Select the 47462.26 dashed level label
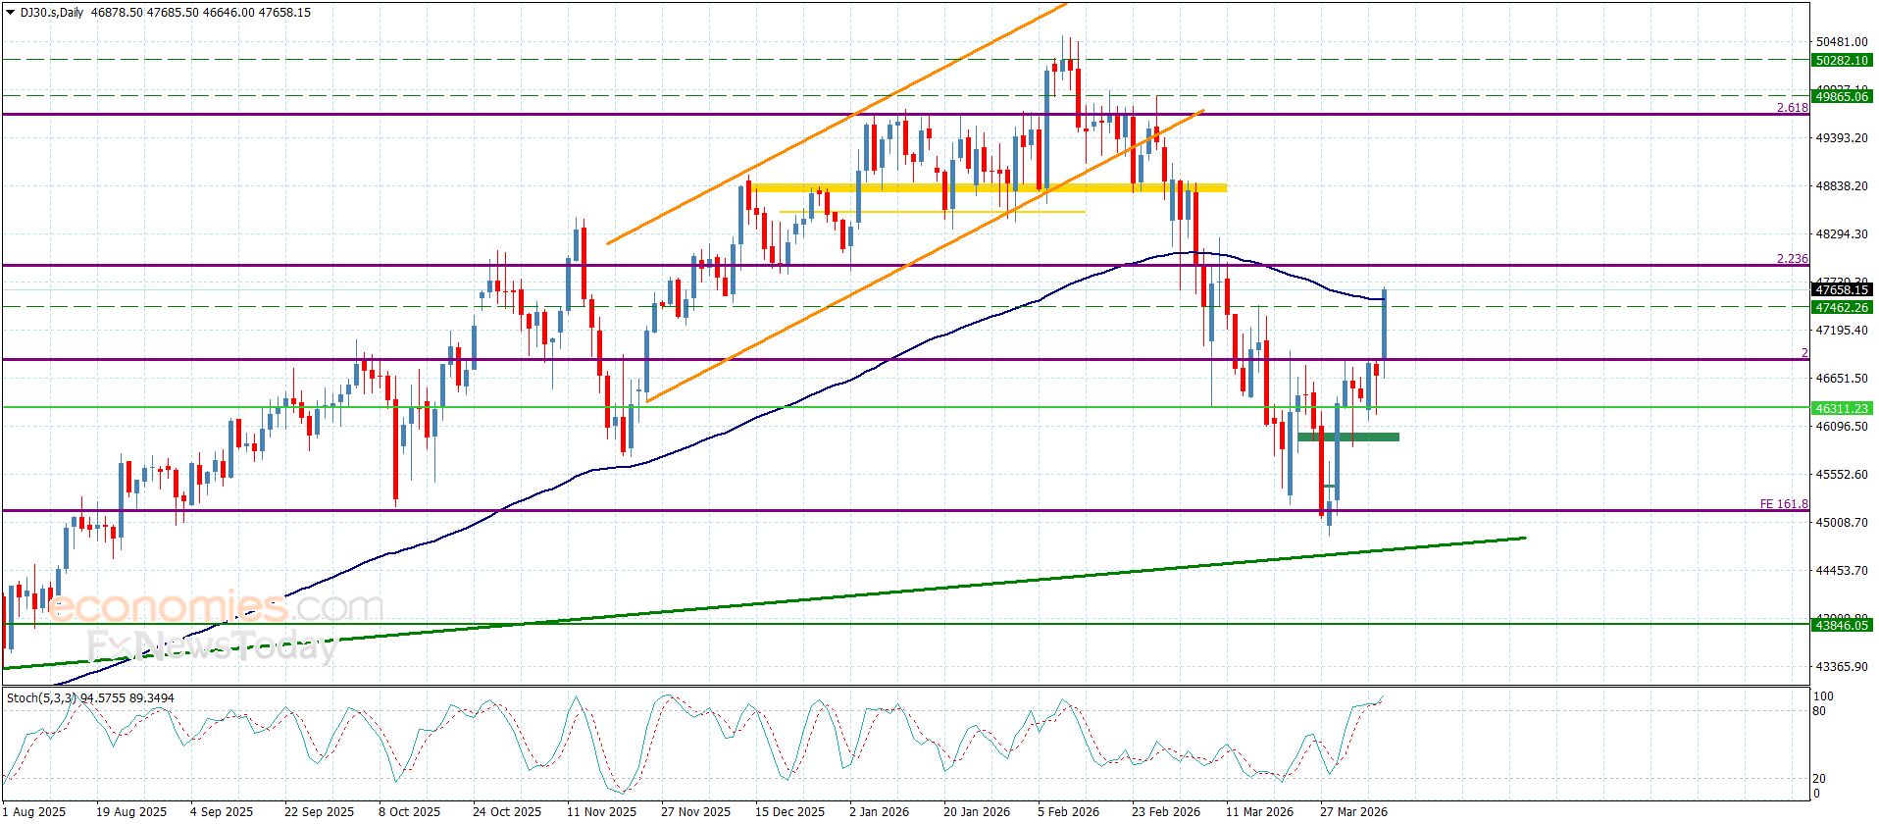This screenshot has height=824, width=1879. (x=1841, y=307)
